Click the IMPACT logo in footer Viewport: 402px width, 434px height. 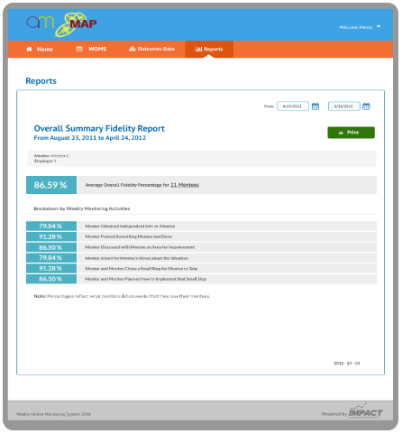coord(365,411)
